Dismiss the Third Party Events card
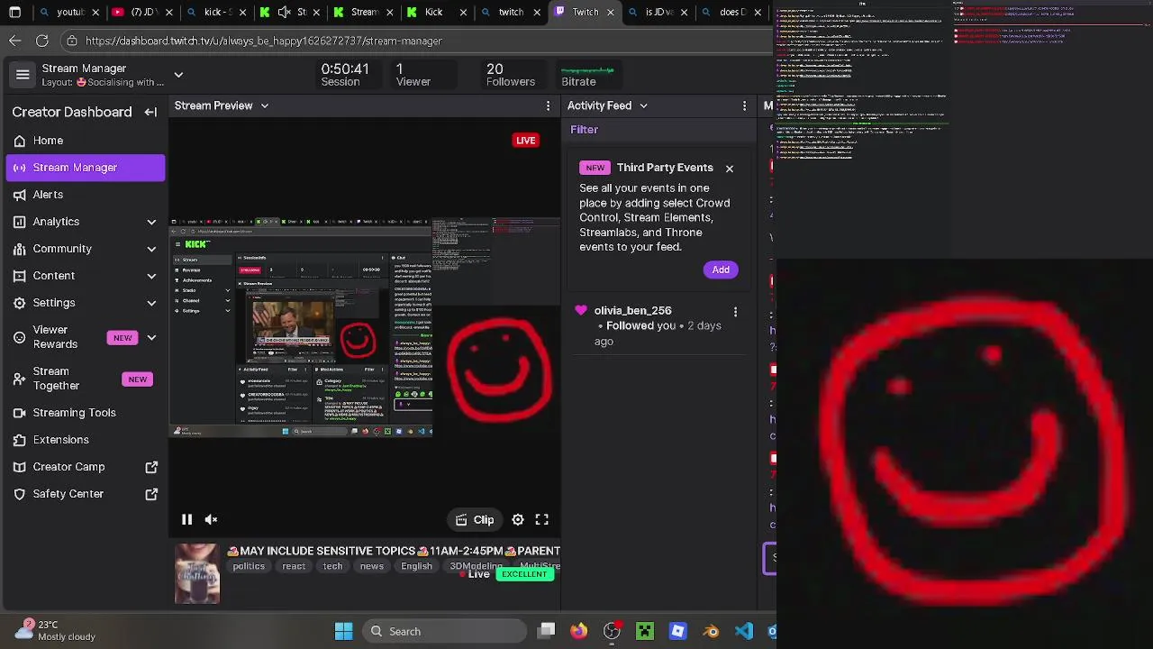Image resolution: width=1153 pixels, height=649 pixels. (730, 169)
